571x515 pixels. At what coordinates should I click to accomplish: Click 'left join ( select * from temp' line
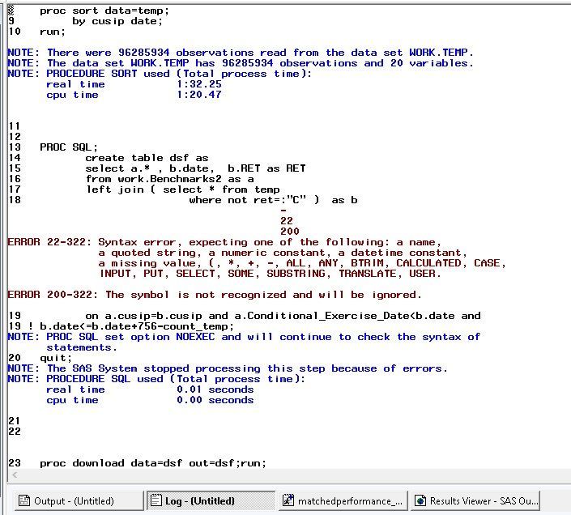(x=183, y=189)
